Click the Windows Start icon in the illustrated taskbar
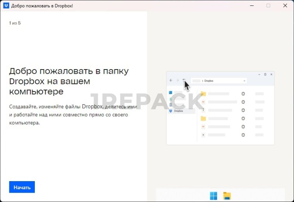 point(214,195)
